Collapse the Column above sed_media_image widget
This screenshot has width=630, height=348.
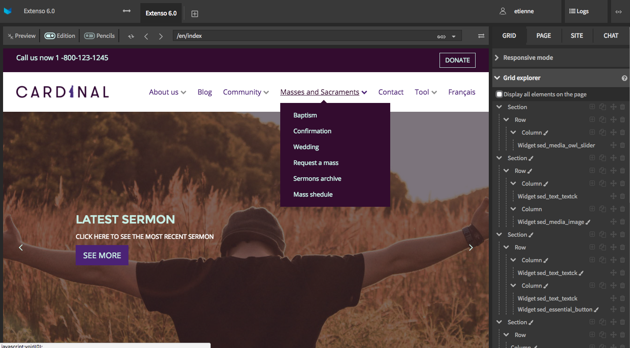click(x=513, y=209)
